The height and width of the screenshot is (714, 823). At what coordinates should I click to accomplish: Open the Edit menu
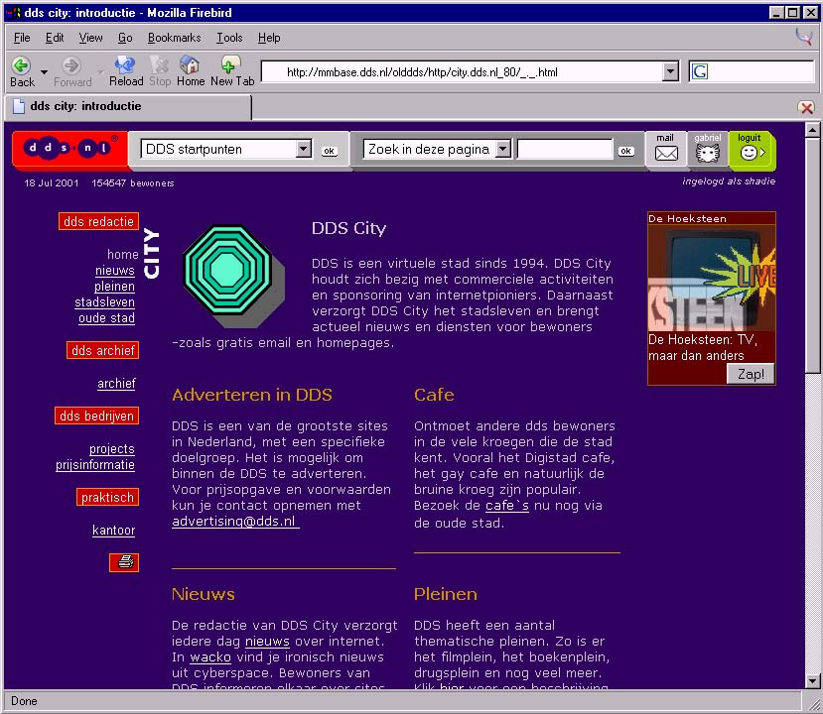55,38
